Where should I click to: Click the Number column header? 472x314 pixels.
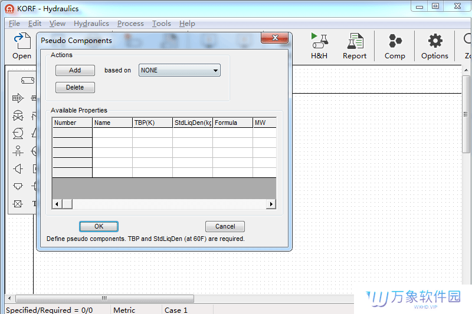tap(72, 123)
